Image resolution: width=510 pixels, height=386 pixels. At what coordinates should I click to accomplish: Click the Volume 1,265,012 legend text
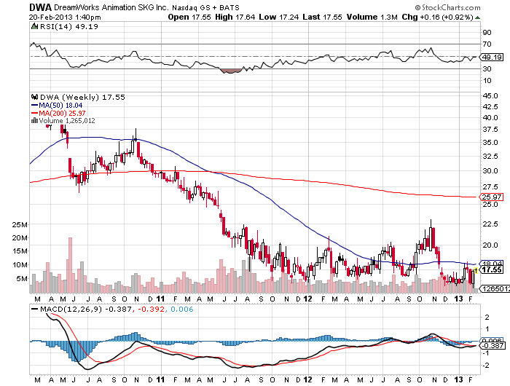coord(67,121)
